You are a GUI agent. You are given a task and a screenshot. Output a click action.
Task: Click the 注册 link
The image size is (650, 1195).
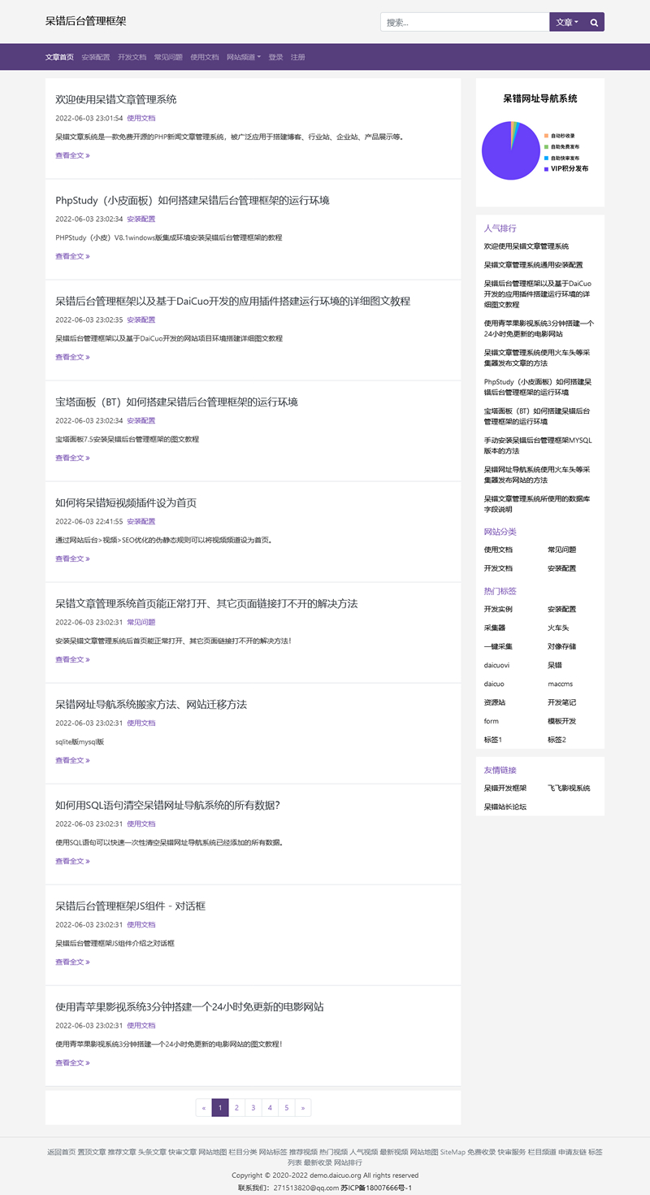pos(297,57)
